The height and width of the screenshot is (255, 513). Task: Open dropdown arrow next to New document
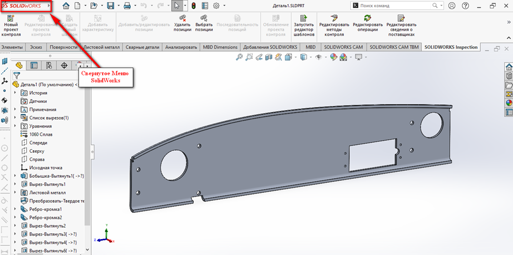(85, 6)
